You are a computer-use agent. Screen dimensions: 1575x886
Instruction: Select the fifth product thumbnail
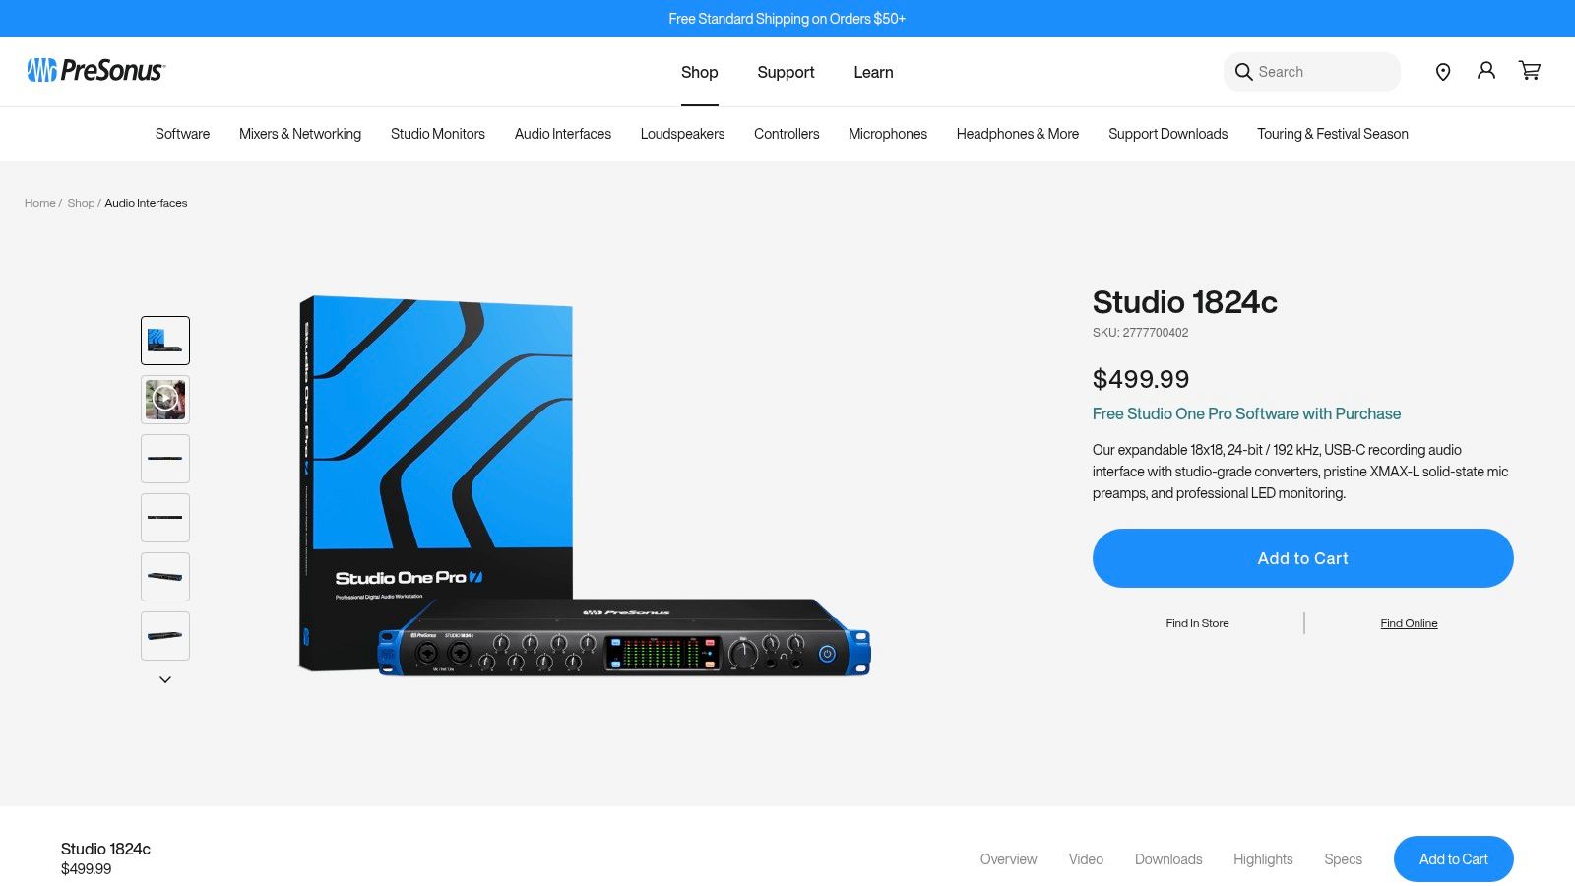165,577
